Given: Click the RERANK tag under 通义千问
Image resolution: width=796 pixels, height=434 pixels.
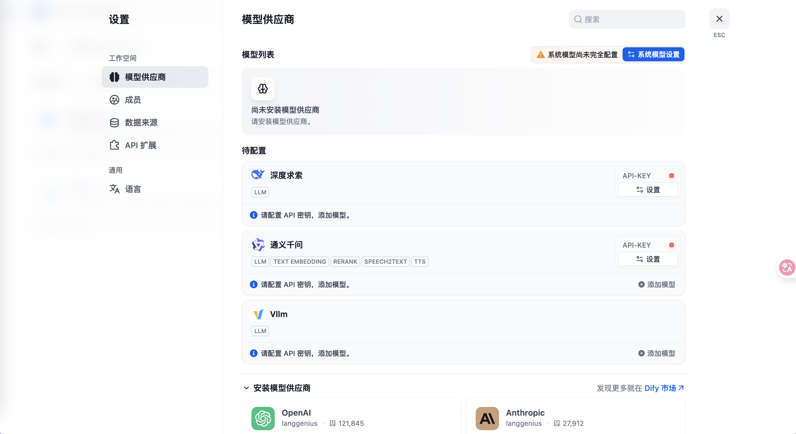Looking at the screenshot, I should [x=345, y=261].
